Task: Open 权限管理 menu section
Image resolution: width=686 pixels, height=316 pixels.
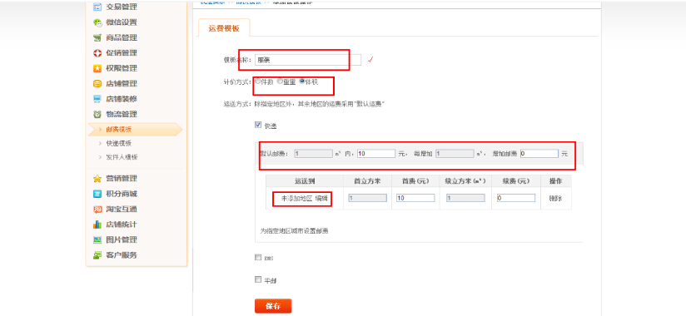Action: click(x=122, y=68)
